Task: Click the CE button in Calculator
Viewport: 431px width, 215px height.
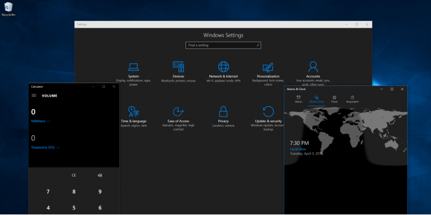Action: pos(74,175)
